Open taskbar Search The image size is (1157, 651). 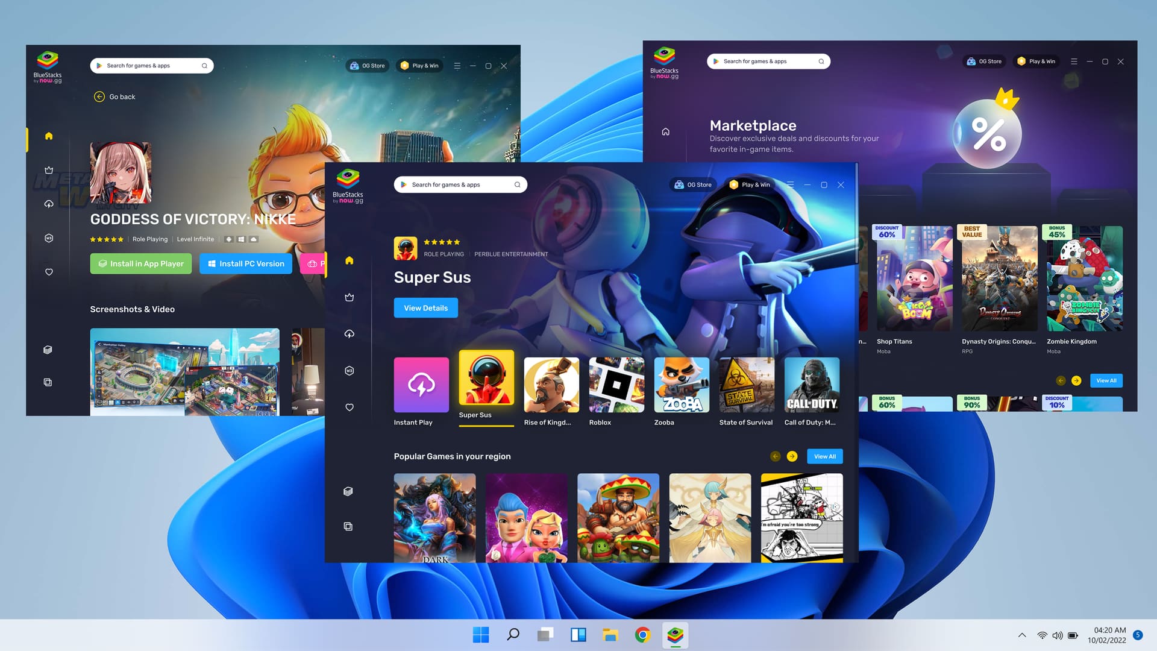[513, 635]
